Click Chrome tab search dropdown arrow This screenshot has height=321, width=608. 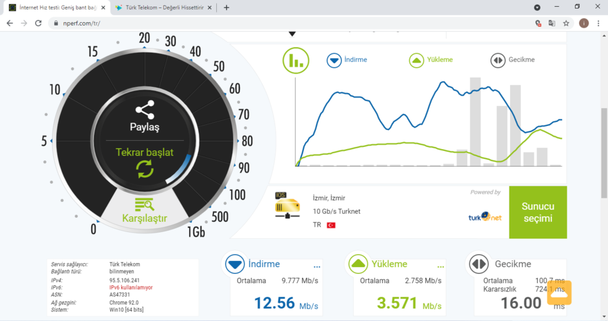(537, 7)
